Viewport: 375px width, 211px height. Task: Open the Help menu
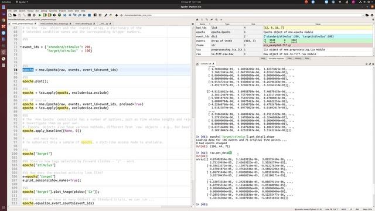(83, 11)
